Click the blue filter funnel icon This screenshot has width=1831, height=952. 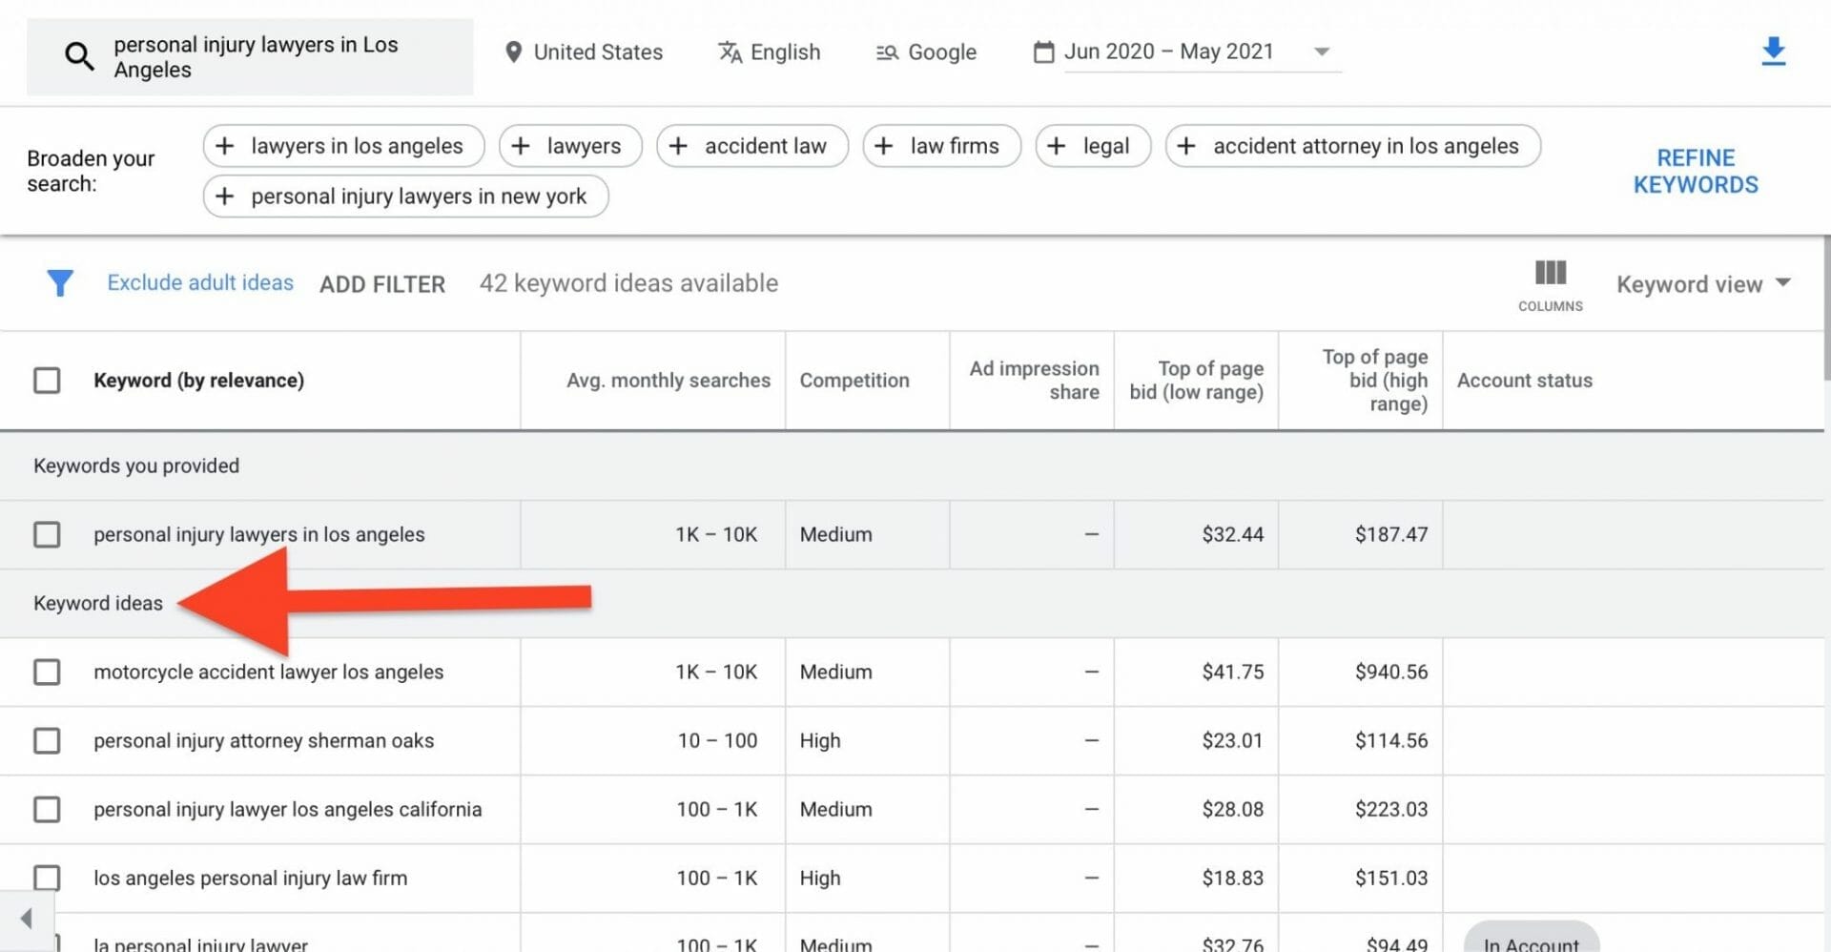(x=59, y=283)
